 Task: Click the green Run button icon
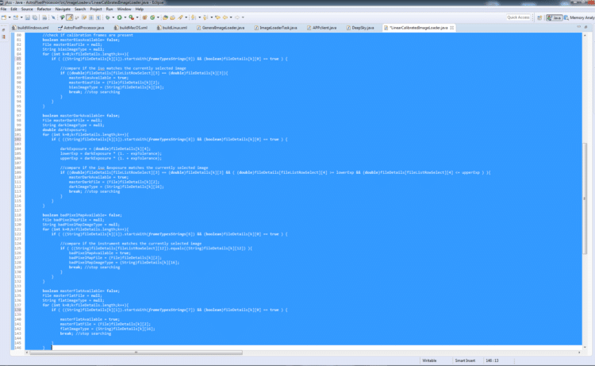(120, 17)
